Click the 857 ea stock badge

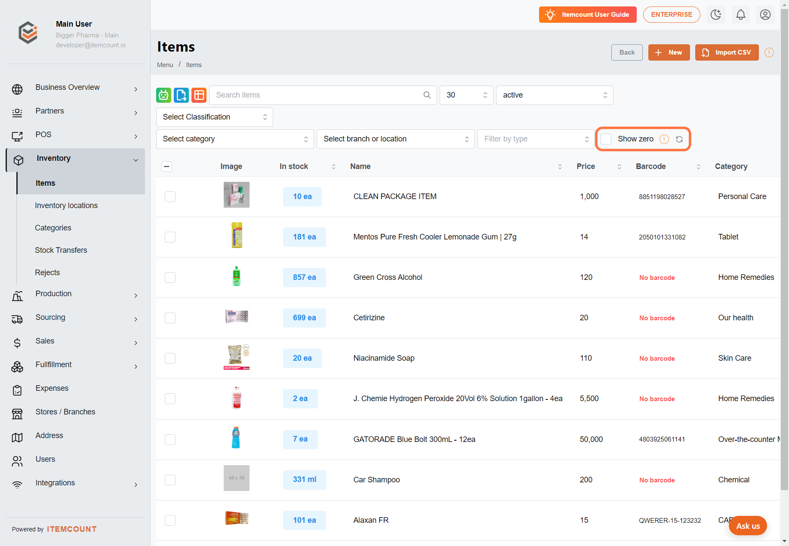pos(304,277)
